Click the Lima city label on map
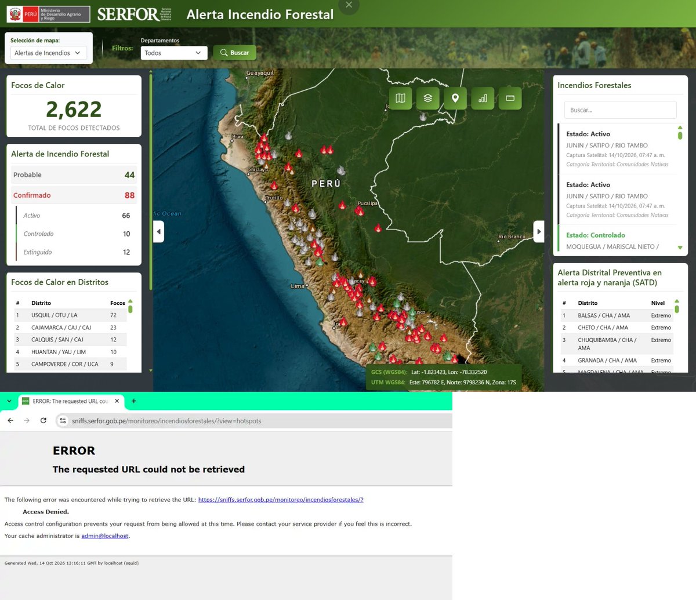The height and width of the screenshot is (600, 696). [x=298, y=286]
